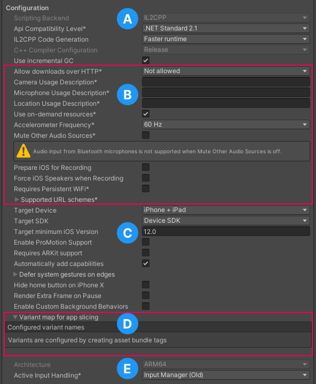Collapse Variant map for app slicing
Viewport: 316px width, 384px height.
coord(15,317)
